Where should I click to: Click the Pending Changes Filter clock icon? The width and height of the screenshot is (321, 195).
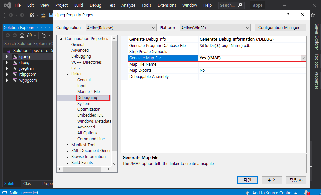pos(44,36)
